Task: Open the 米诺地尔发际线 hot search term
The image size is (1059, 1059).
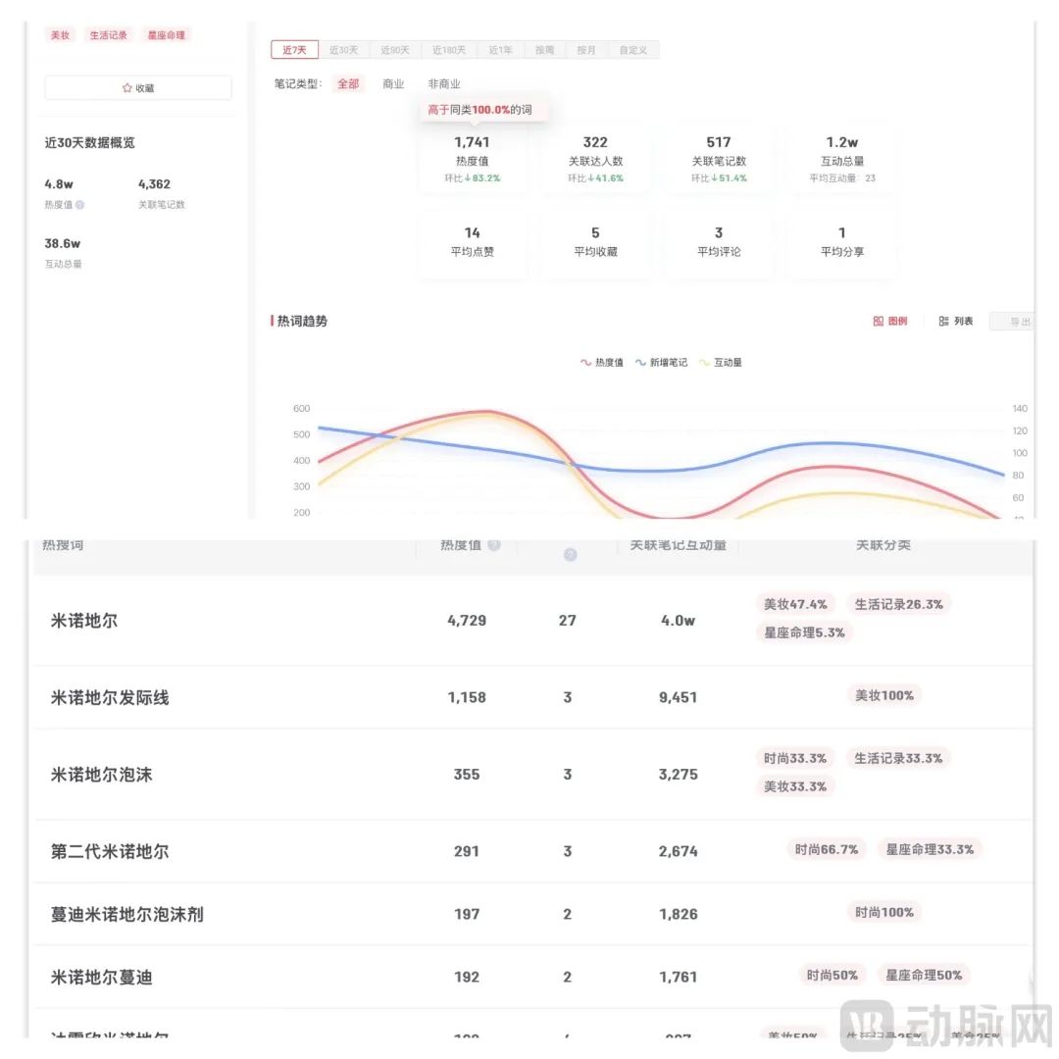Action: [x=110, y=698]
